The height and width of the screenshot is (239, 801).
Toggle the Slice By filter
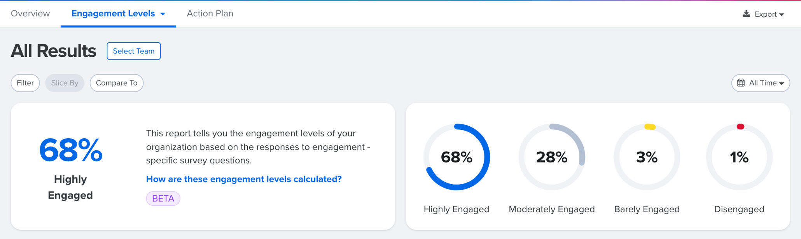pyautogui.click(x=65, y=83)
